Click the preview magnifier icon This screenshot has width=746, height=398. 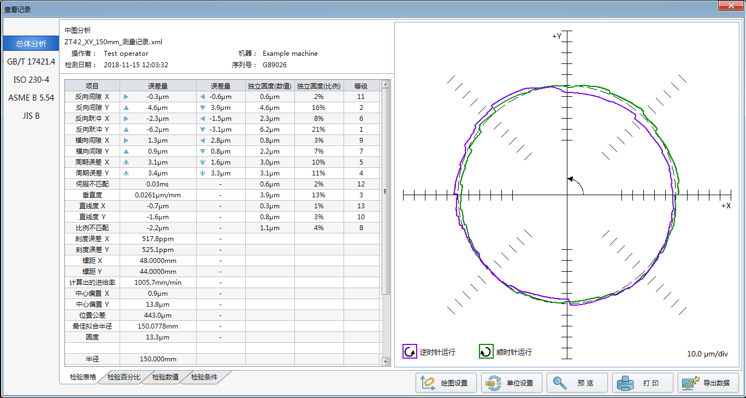coord(559,383)
